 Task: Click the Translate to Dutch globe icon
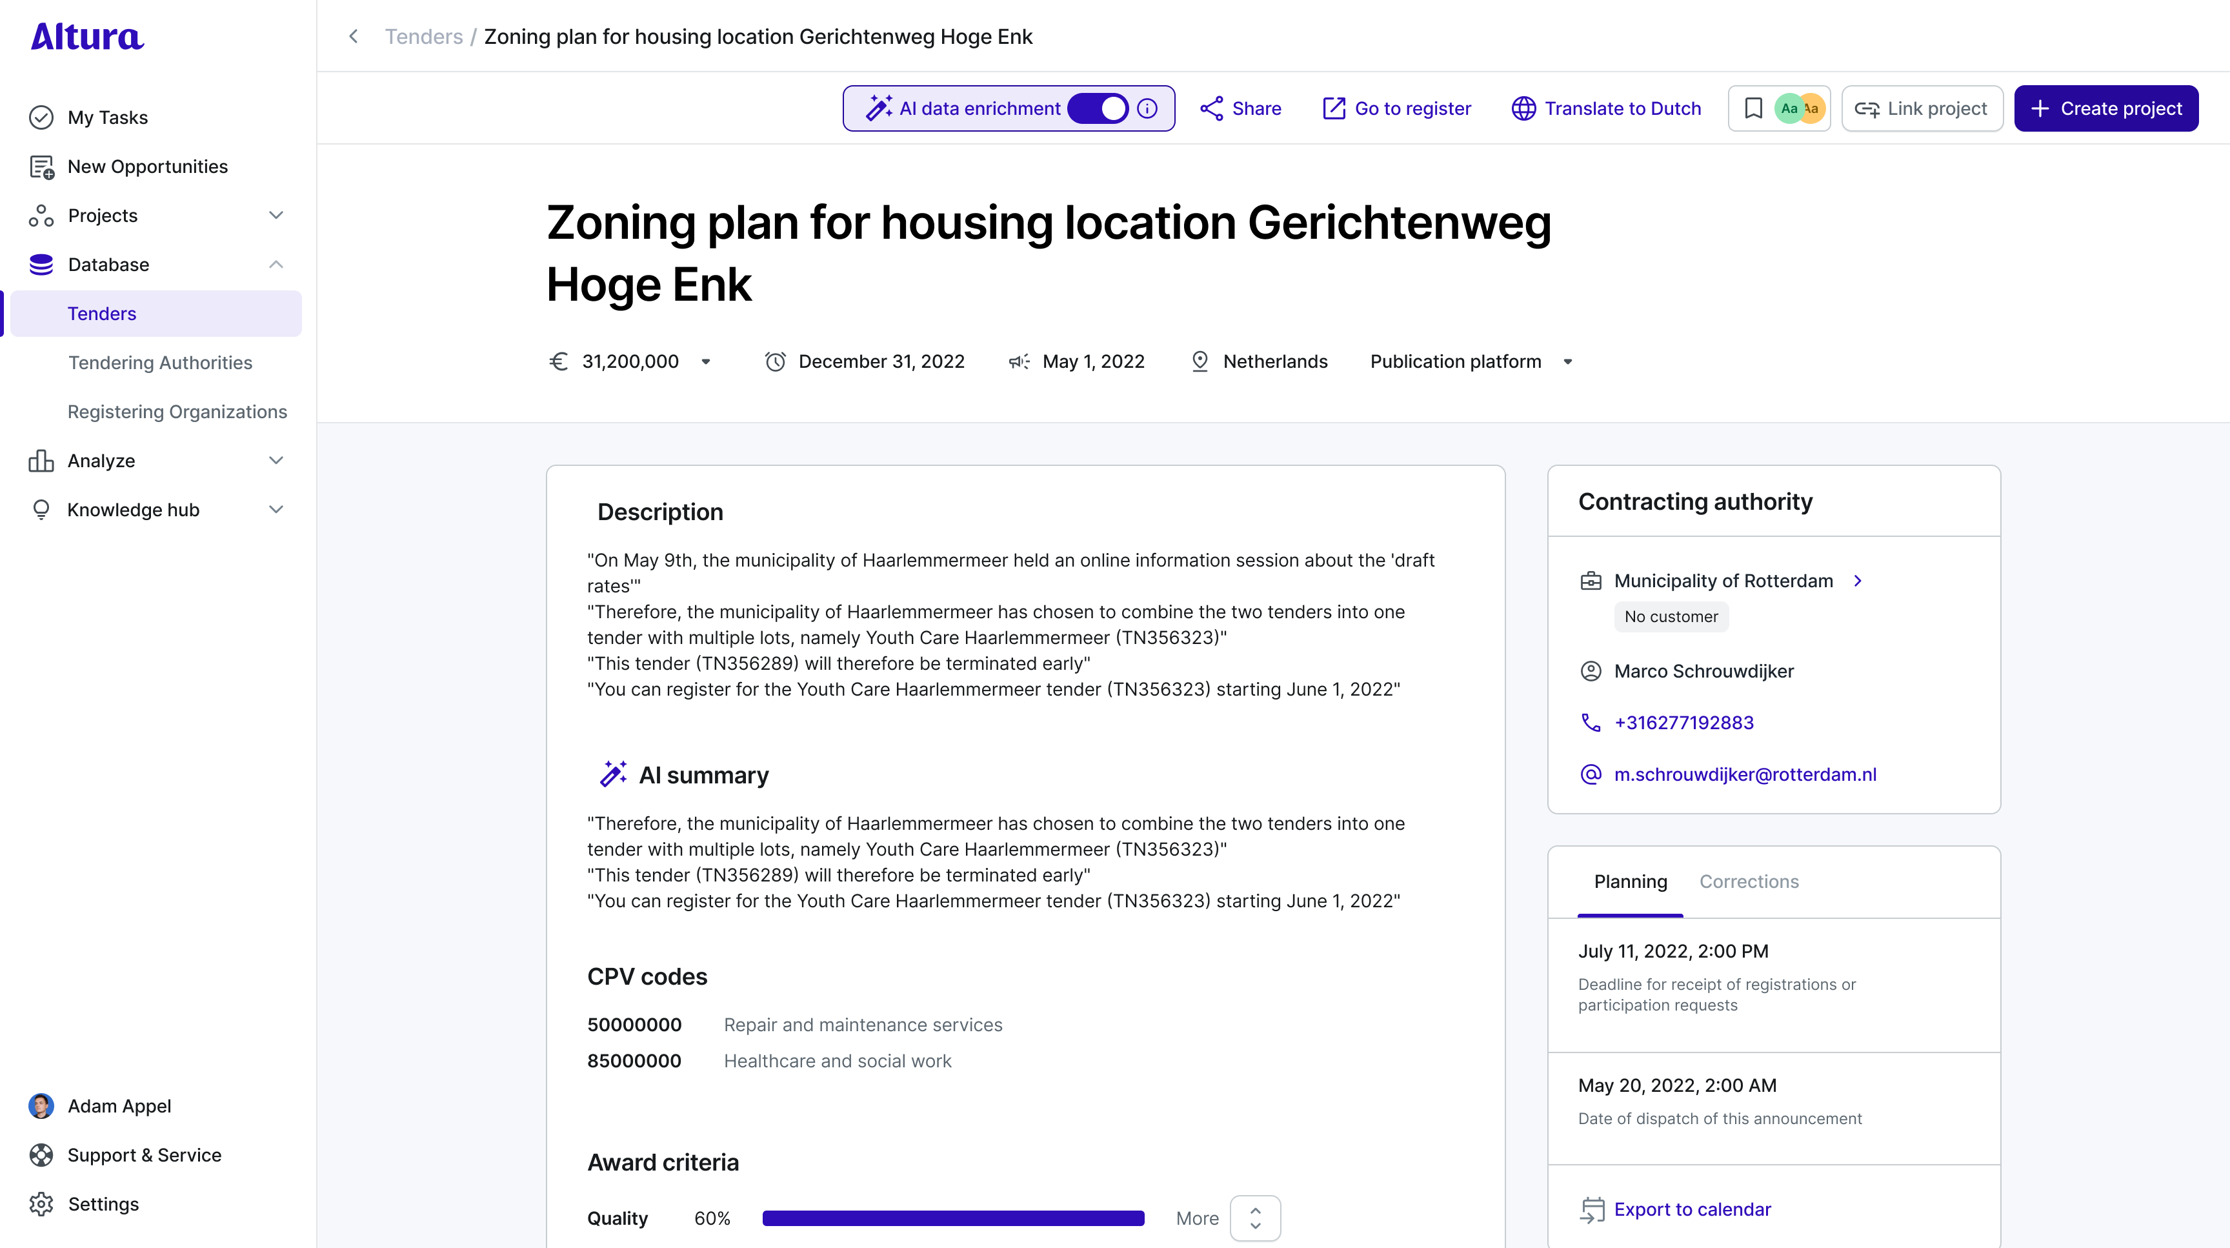[1523, 108]
